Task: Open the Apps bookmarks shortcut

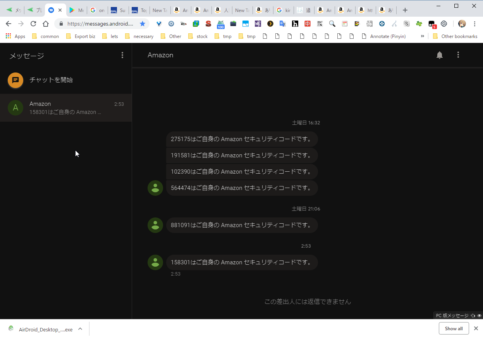Action: click(x=15, y=36)
